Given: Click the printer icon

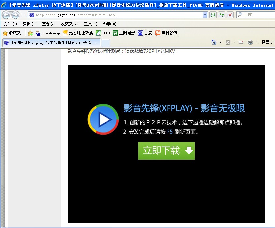Looking at the screenshot, I should coord(250,42).
